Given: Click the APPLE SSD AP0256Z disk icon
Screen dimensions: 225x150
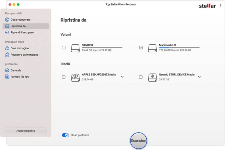Looking at the screenshot, I should pos(75,78).
